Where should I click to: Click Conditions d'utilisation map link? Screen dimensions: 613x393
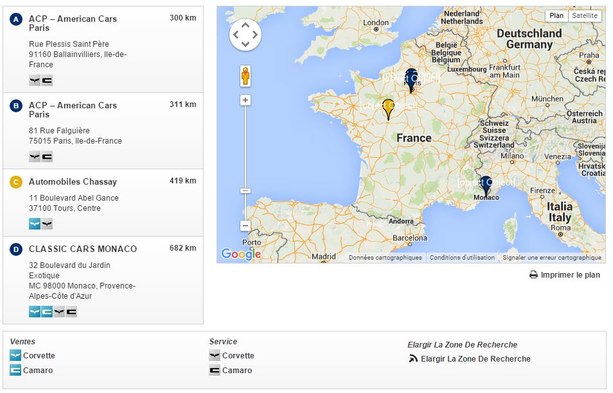click(462, 258)
